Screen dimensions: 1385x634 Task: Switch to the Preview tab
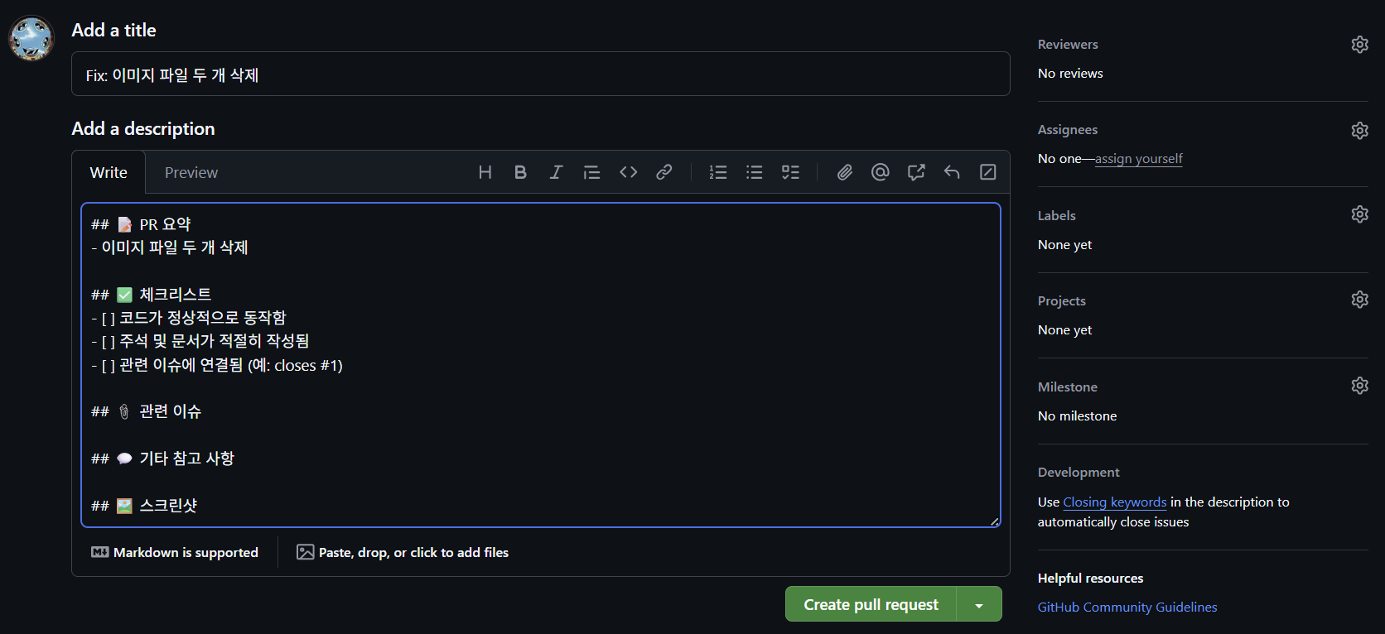coord(191,172)
